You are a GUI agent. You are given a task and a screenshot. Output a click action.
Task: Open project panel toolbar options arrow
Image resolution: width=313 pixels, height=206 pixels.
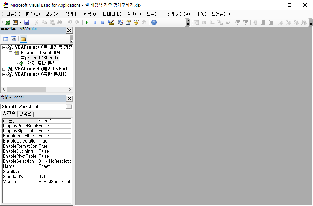pyautogui.click(x=71, y=39)
